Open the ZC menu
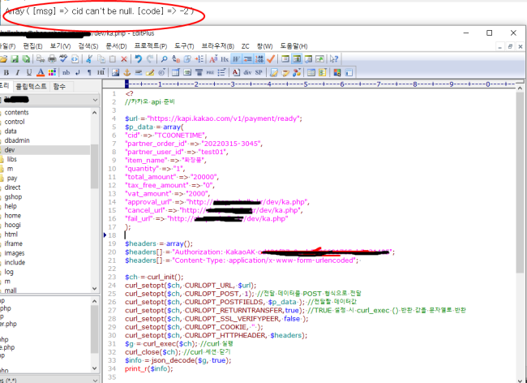The image size is (527, 383). tap(246, 46)
